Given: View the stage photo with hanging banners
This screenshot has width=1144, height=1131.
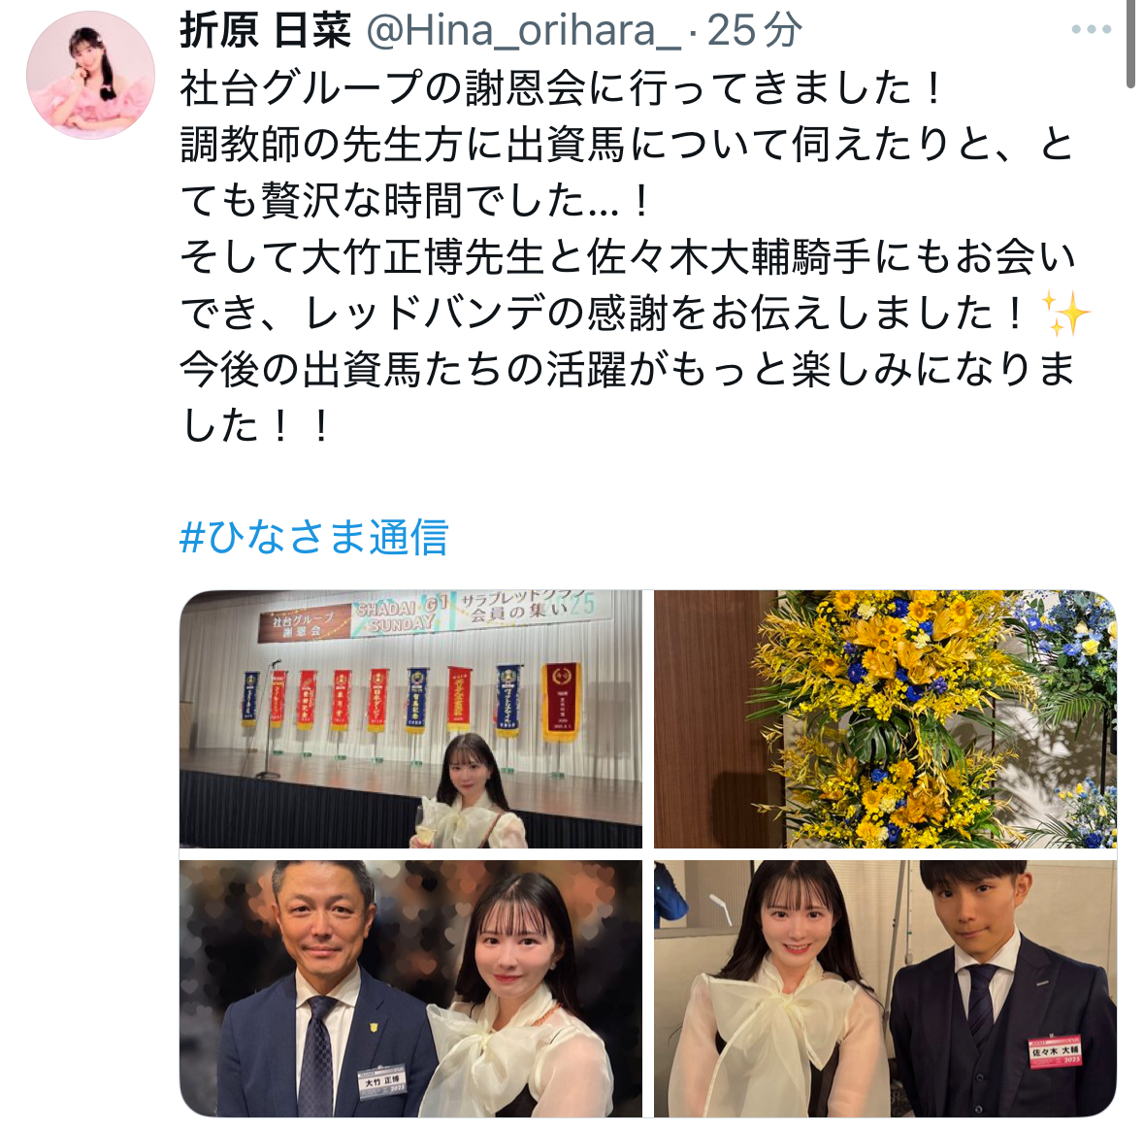Looking at the screenshot, I should point(410,719).
